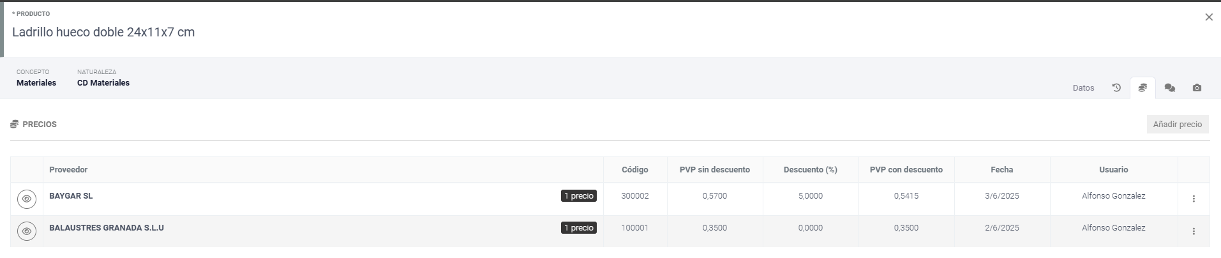Open three-dot menu for BALAUSTRES GRANADA row
This screenshot has width=1221, height=258.
click(1194, 231)
